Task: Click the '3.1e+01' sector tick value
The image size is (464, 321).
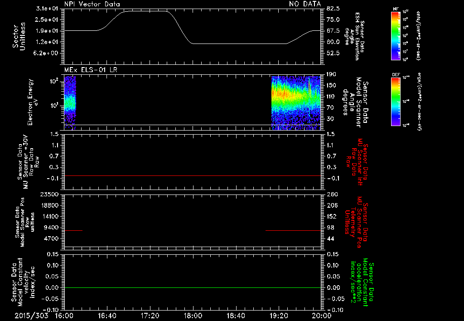Action: (x=47, y=9)
